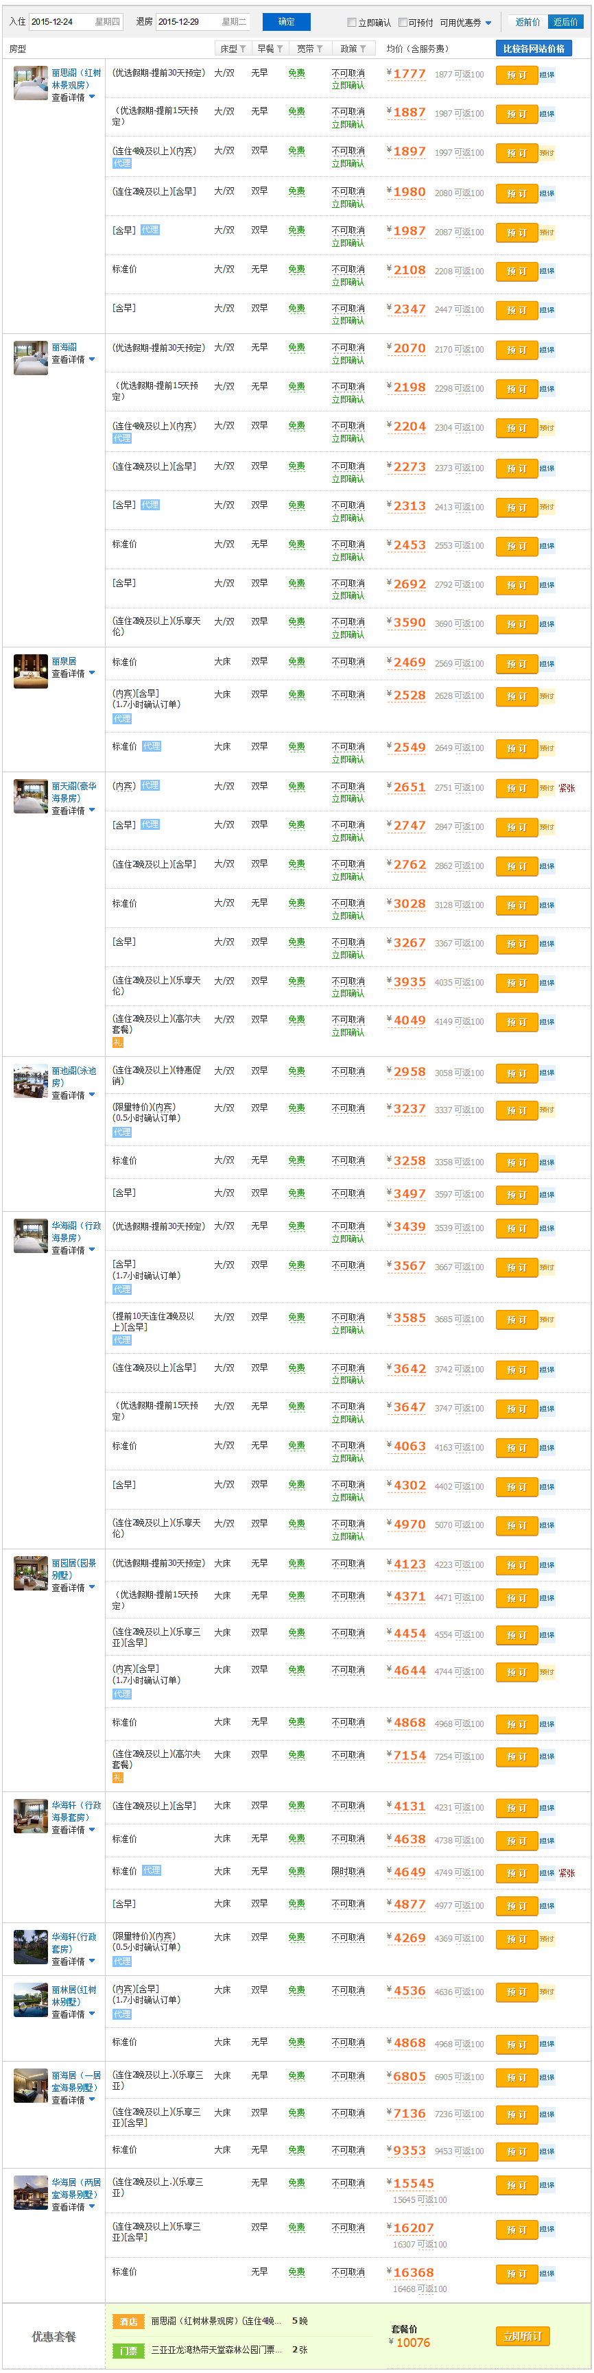Switch to the 返前价 tab

pyautogui.click(x=527, y=22)
